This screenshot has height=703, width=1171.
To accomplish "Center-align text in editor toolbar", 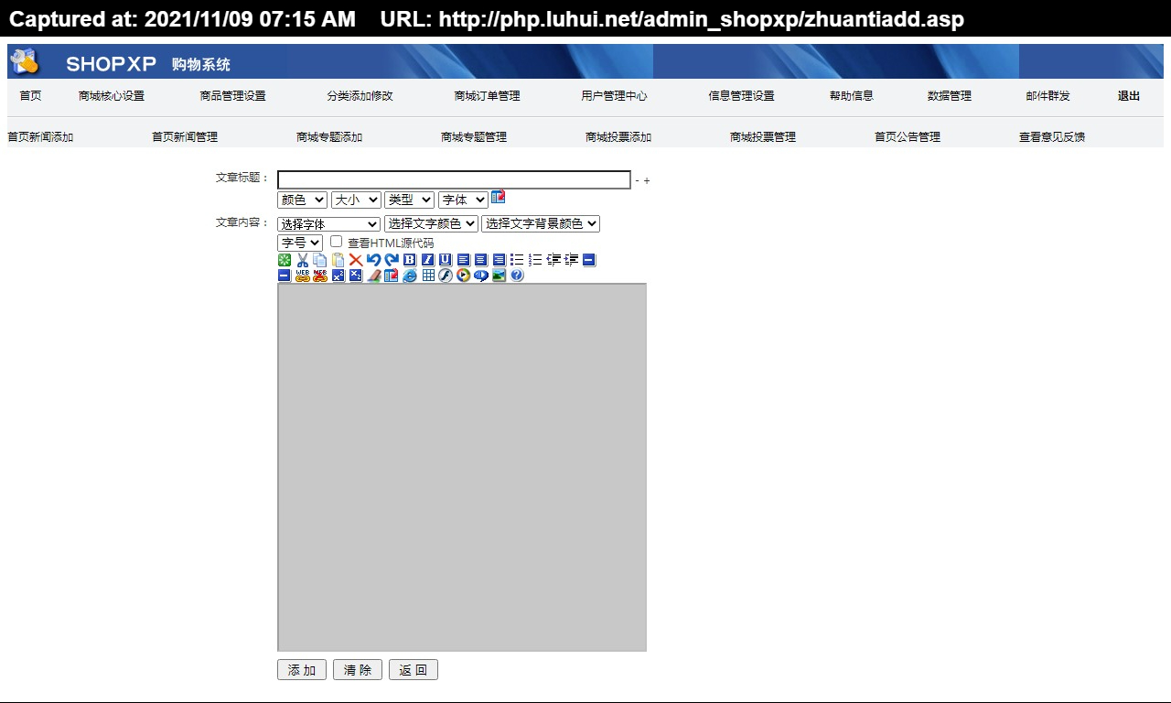I will pos(480,260).
